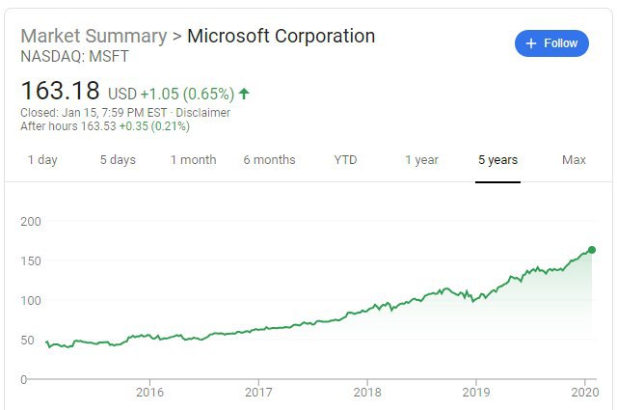Select the 5 days range tab
Viewport: 617px width, 410px height.
click(118, 160)
